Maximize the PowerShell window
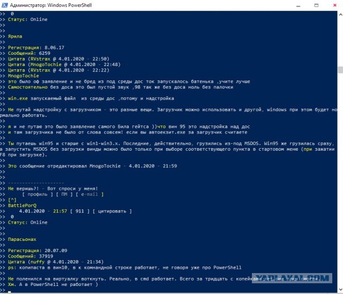Image resolution: width=343 pixels, height=294 pixels. 316,5
